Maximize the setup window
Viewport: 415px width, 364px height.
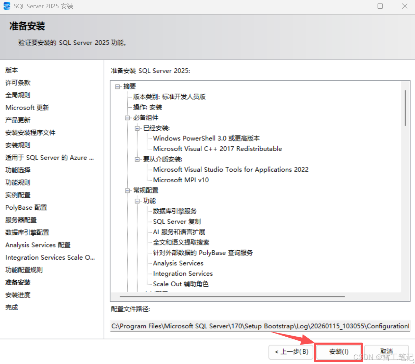coord(380,6)
